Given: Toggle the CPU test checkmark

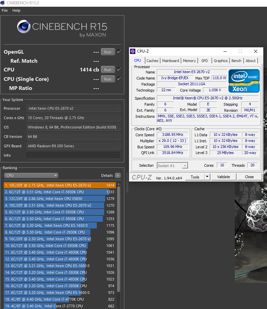Looking at the screenshot, I should click(x=119, y=69).
